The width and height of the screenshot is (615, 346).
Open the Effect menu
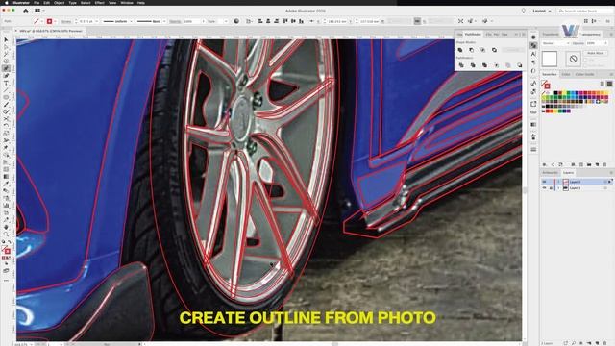[100, 2]
